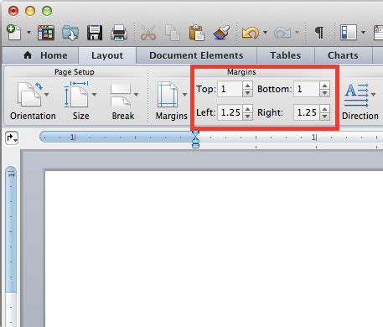Open the Sidebar dropdown arrow
383x327 pixels.
[363, 33]
